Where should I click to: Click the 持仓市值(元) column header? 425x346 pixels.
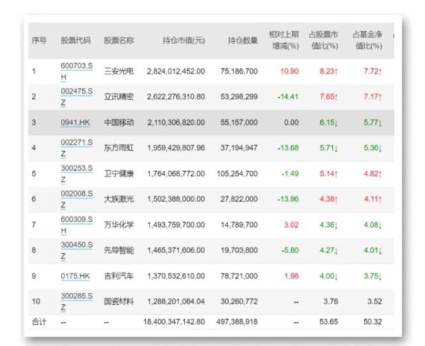184,40
